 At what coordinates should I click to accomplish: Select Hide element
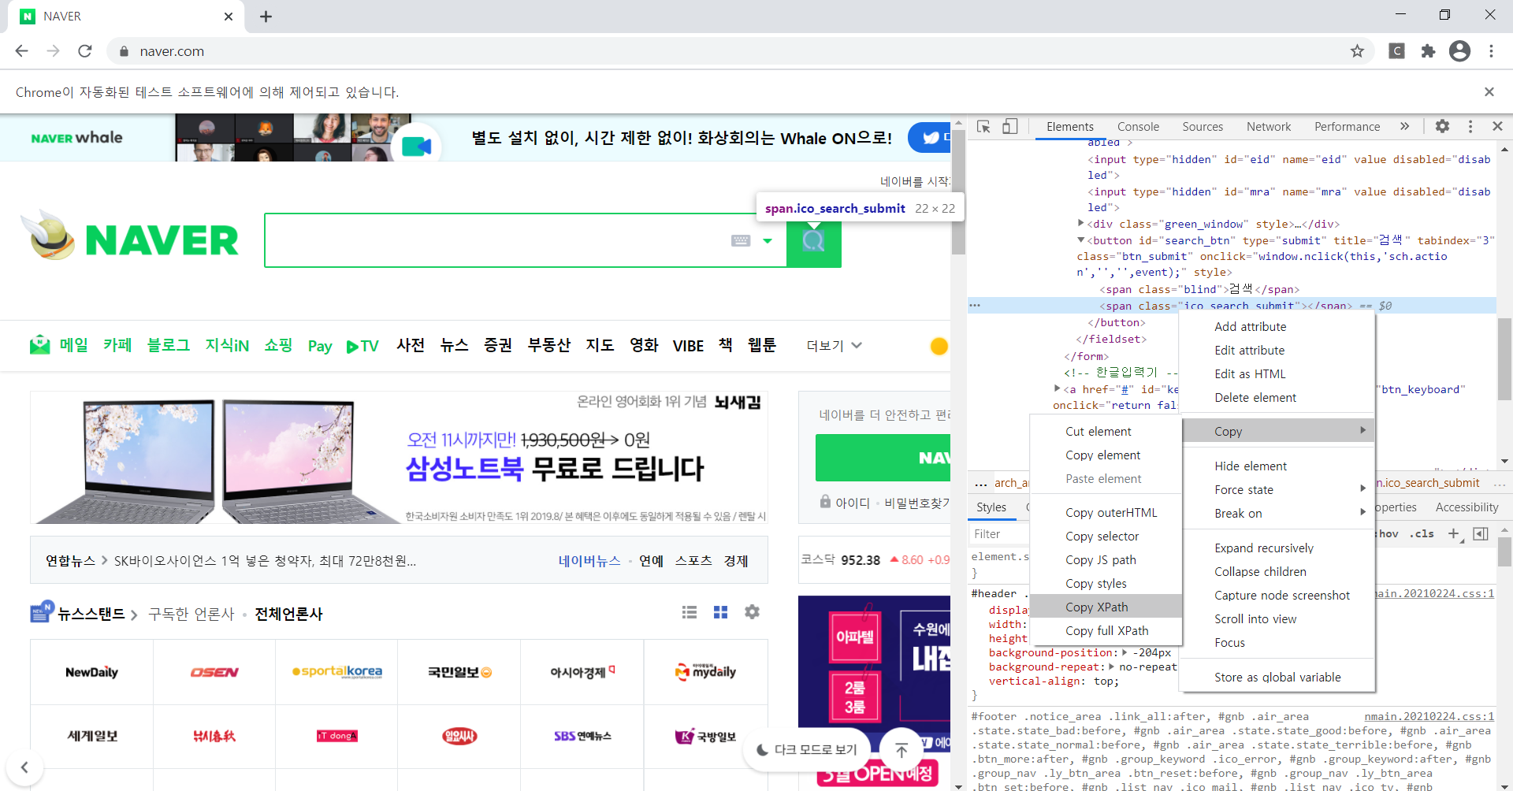[x=1277, y=466]
